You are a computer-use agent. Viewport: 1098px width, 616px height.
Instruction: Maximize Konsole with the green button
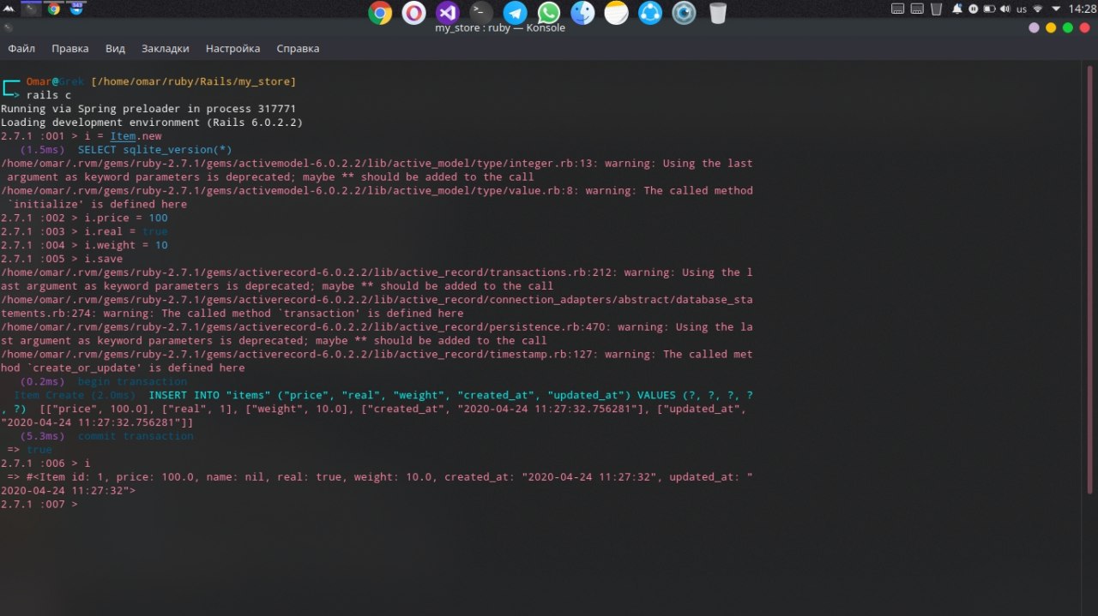tap(1068, 27)
